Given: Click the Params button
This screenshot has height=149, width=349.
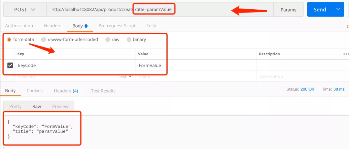Looking at the screenshot, I should 288,10.
